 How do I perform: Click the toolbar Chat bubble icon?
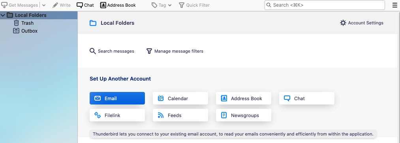coord(80,5)
